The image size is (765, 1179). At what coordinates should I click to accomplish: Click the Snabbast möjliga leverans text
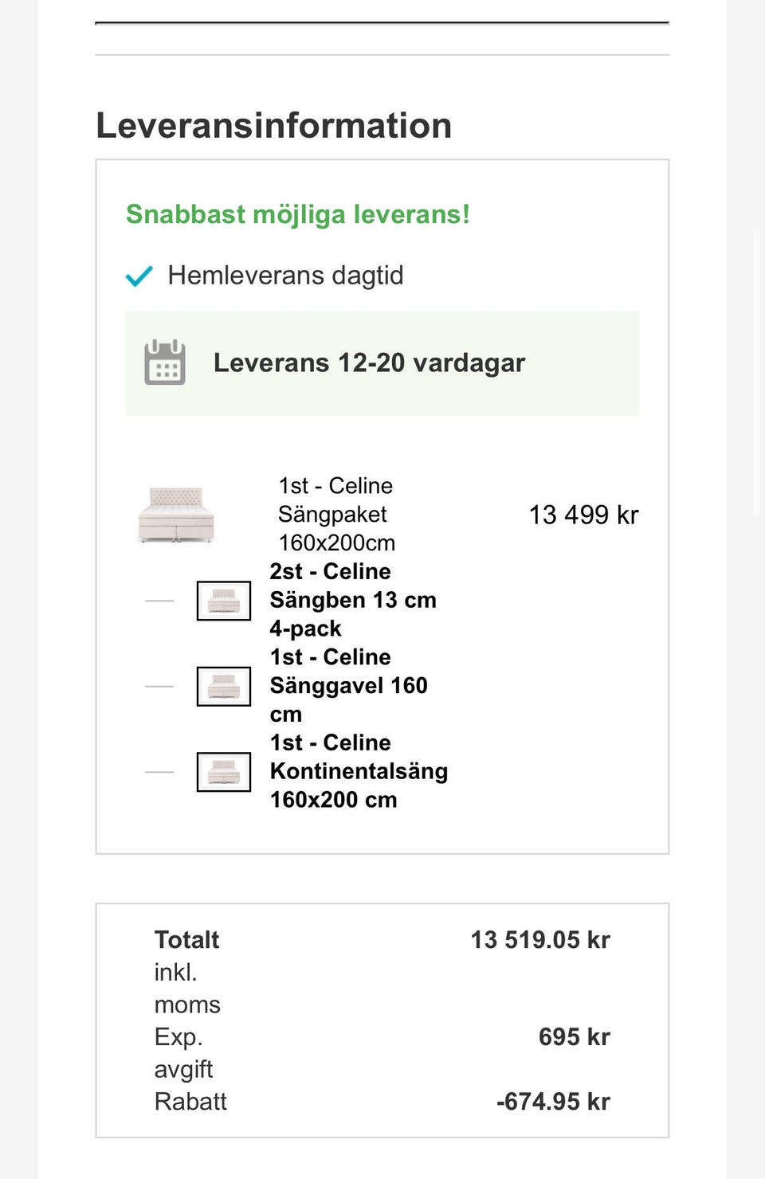tap(298, 214)
